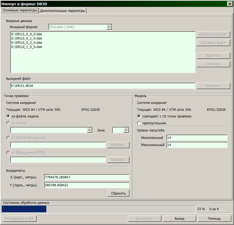The image size is (234, 225).
Task: Click the data processing progress bar
Action: (98, 209)
